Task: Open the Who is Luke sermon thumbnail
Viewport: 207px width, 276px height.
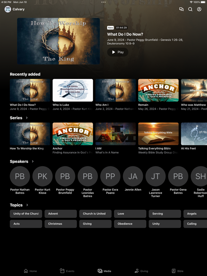Action: pyautogui.click(x=73, y=90)
